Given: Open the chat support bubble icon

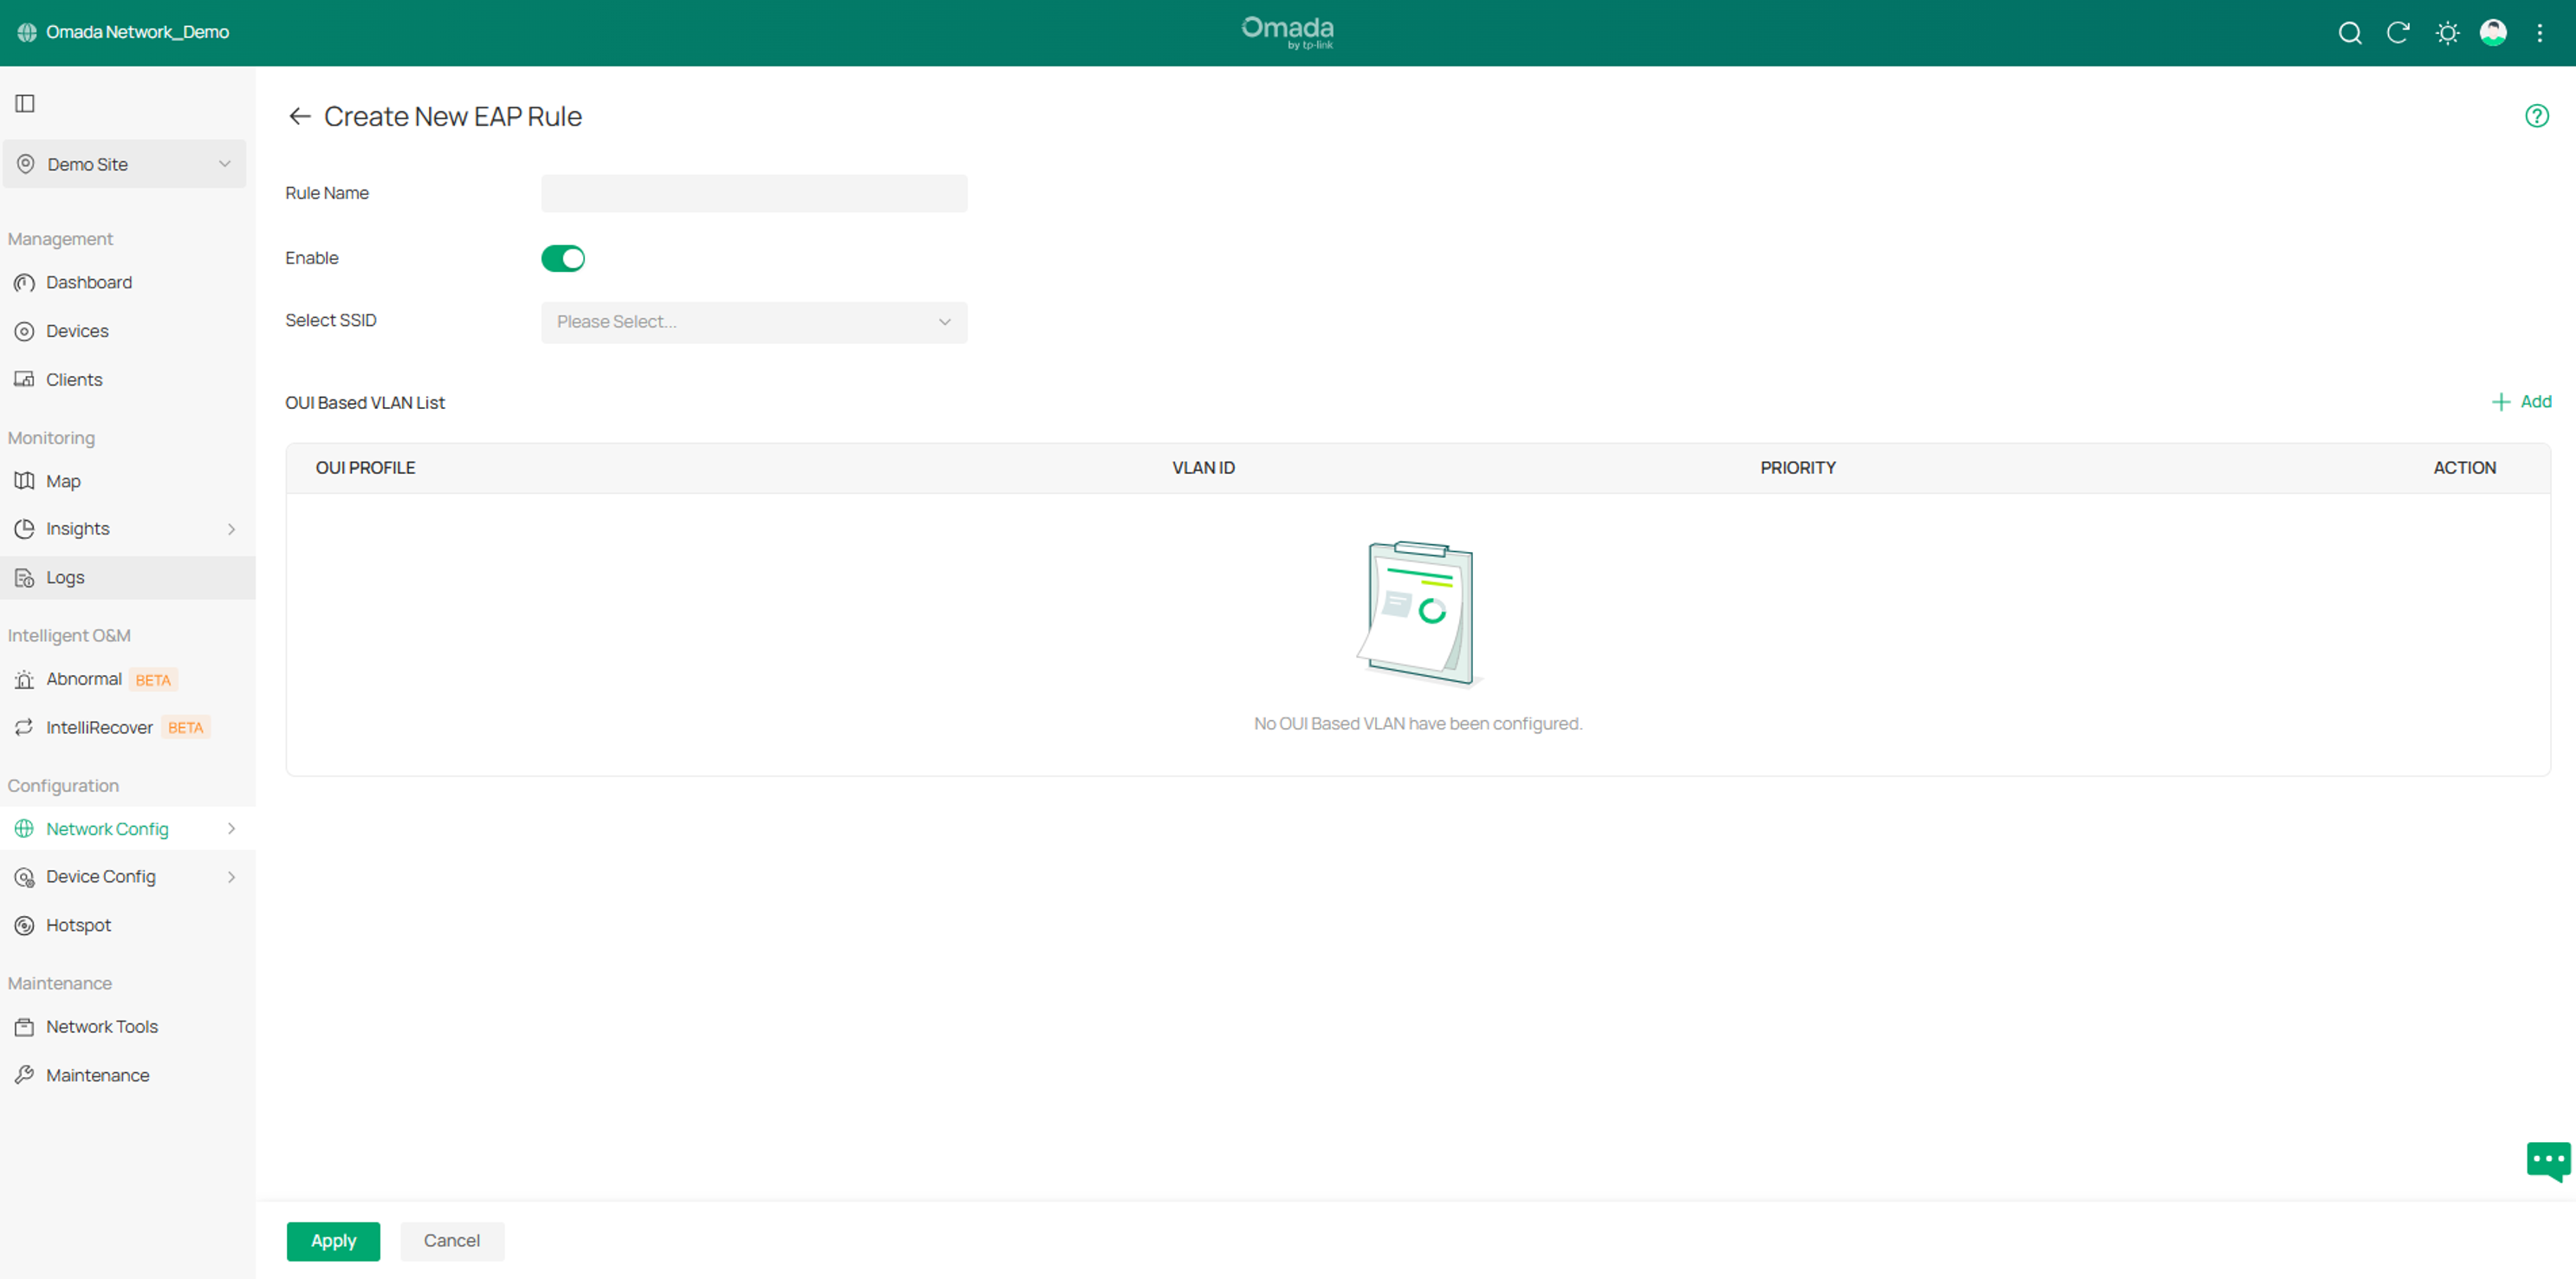Looking at the screenshot, I should tap(2548, 1161).
